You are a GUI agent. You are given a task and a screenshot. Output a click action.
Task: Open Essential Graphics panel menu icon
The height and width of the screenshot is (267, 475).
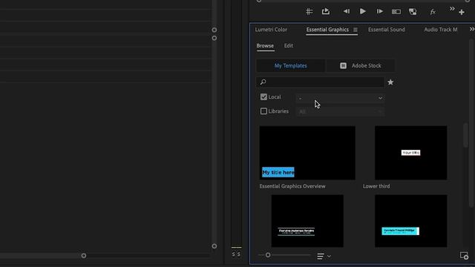355,30
